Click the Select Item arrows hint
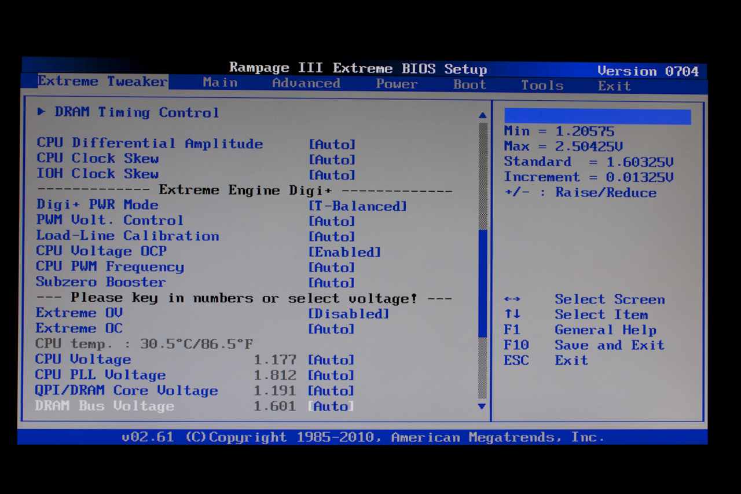The width and height of the screenshot is (741, 494). pyautogui.click(x=575, y=314)
